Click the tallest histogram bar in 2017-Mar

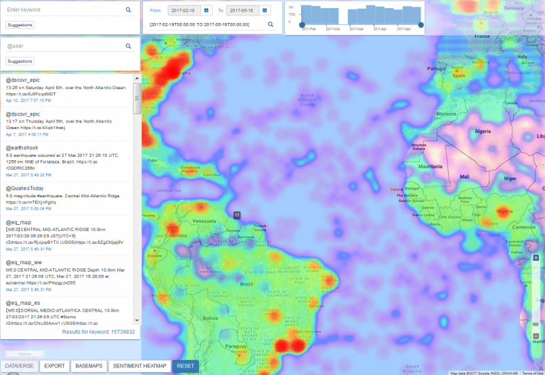point(370,15)
